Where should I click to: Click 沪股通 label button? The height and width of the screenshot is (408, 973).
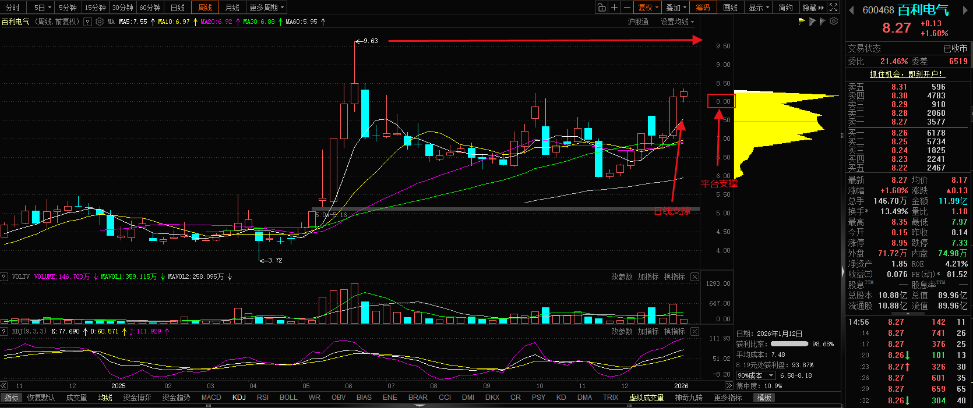638,22
